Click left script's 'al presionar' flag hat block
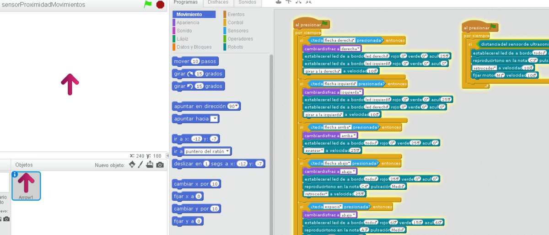Viewport: 549px width, 235px height. coord(311,24)
